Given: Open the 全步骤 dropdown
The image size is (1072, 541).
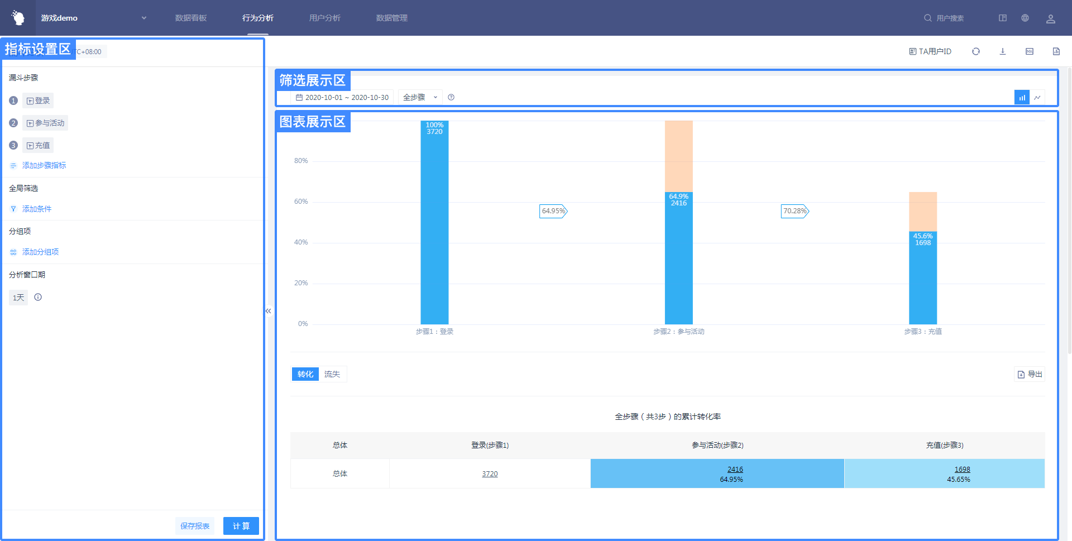Looking at the screenshot, I should tap(420, 98).
